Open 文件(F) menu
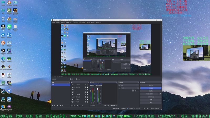Viewport: 210px width, 118px height. (x=54, y=22)
